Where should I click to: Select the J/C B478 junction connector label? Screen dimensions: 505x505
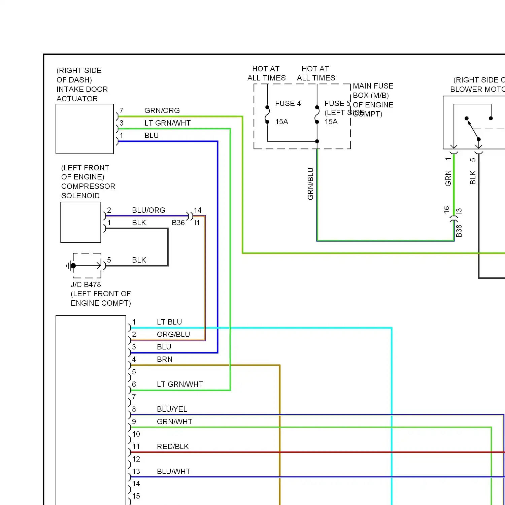(86, 284)
